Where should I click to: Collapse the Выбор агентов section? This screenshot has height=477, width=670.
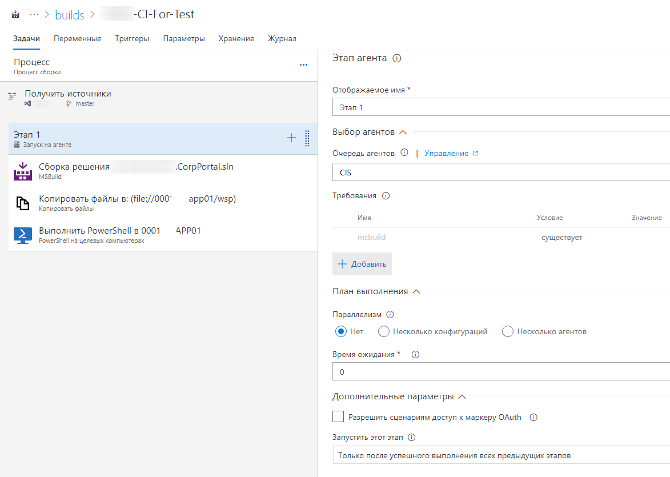403,132
